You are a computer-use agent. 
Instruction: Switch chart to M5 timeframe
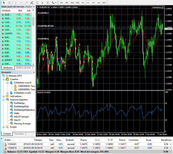pos(67,3)
